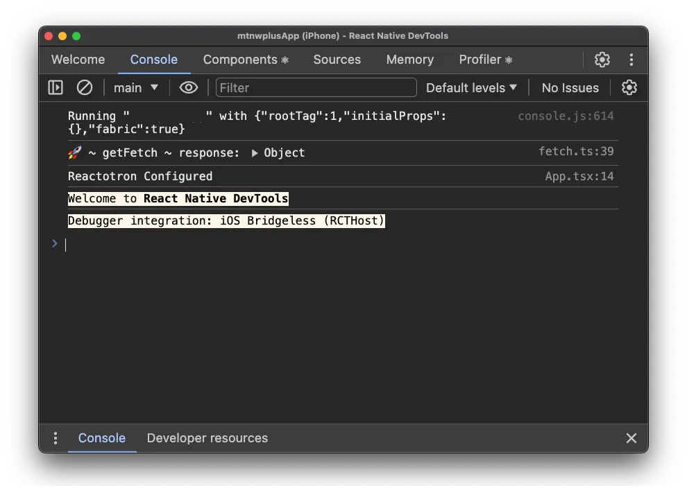
Task: Switch to the Welcome tab
Action: coord(78,60)
